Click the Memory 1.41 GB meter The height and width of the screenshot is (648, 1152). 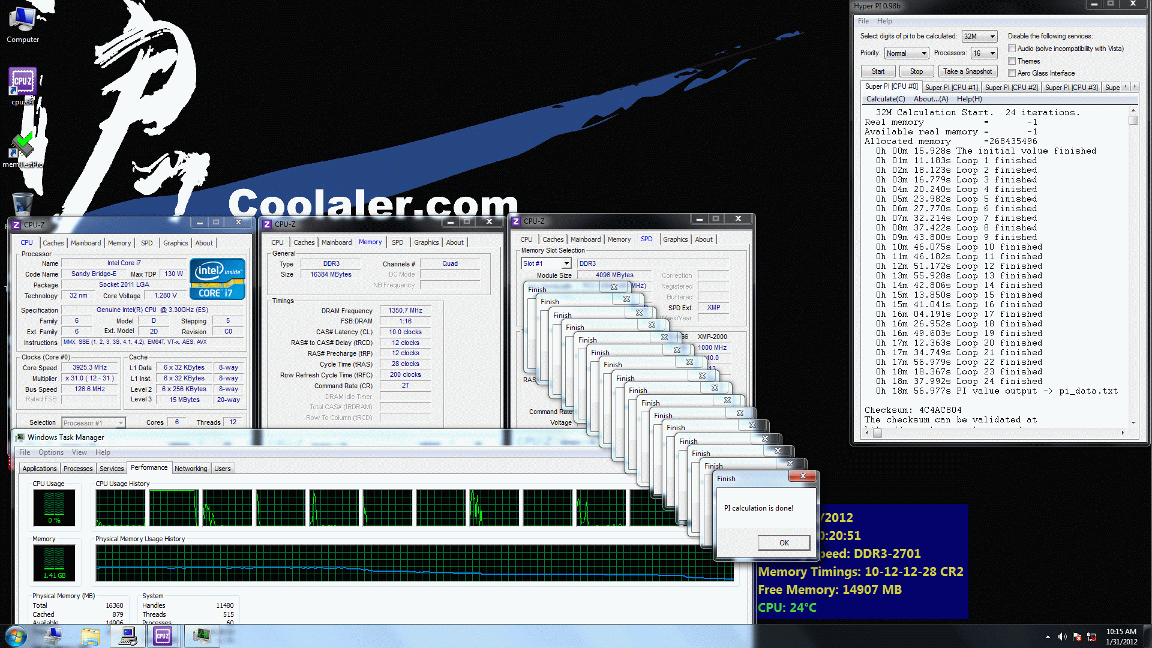pyautogui.click(x=54, y=562)
